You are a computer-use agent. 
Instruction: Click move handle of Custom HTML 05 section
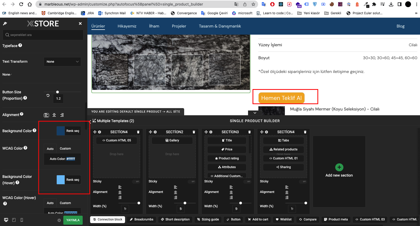[95, 132]
